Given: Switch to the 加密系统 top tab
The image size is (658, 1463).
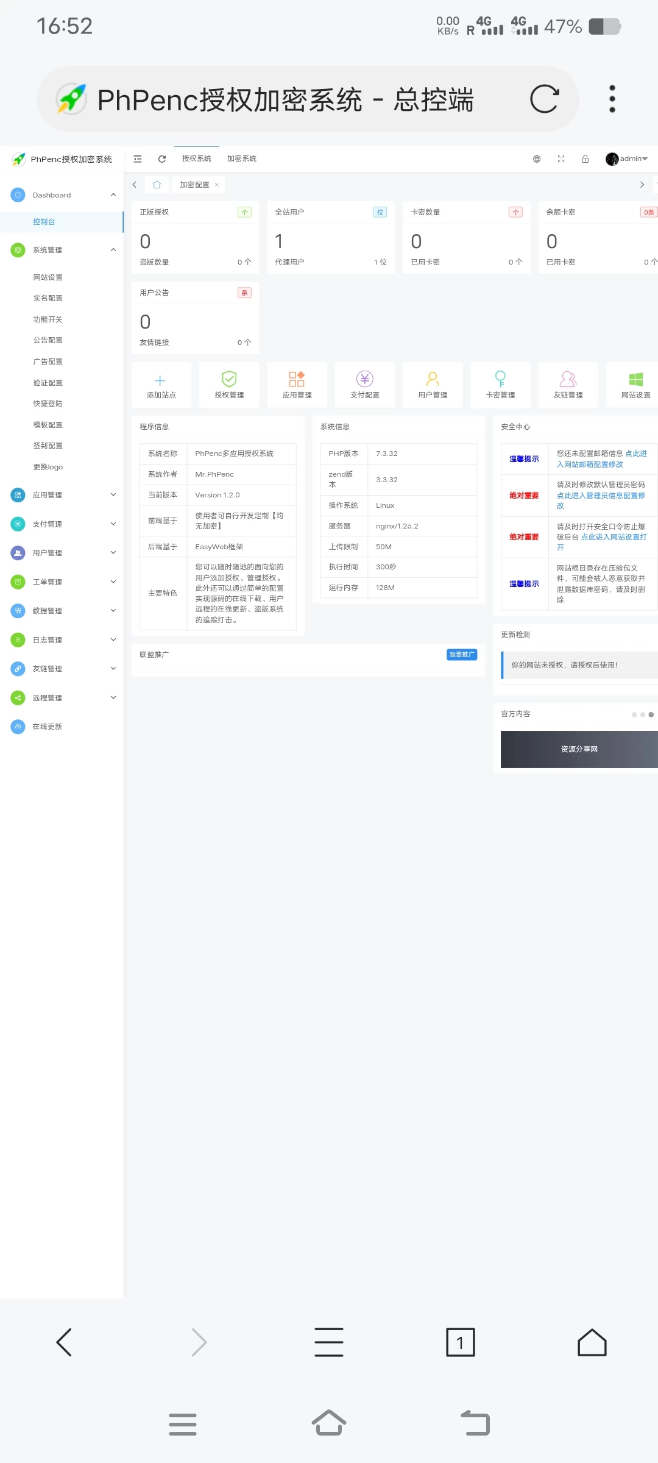Looking at the screenshot, I should coord(241,158).
